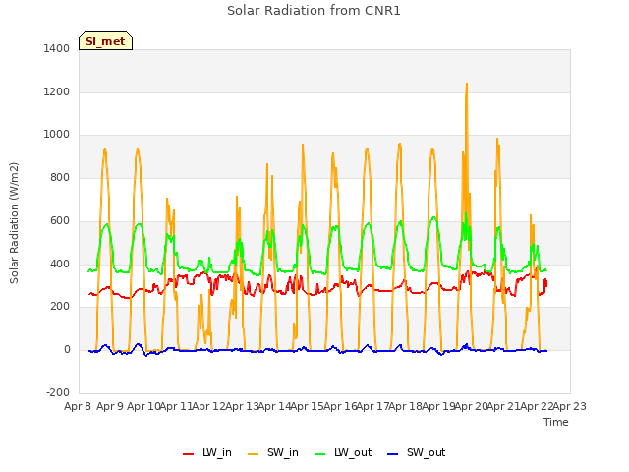
Task: Toggle the LW_out legend entry
Action: coord(343,452)
